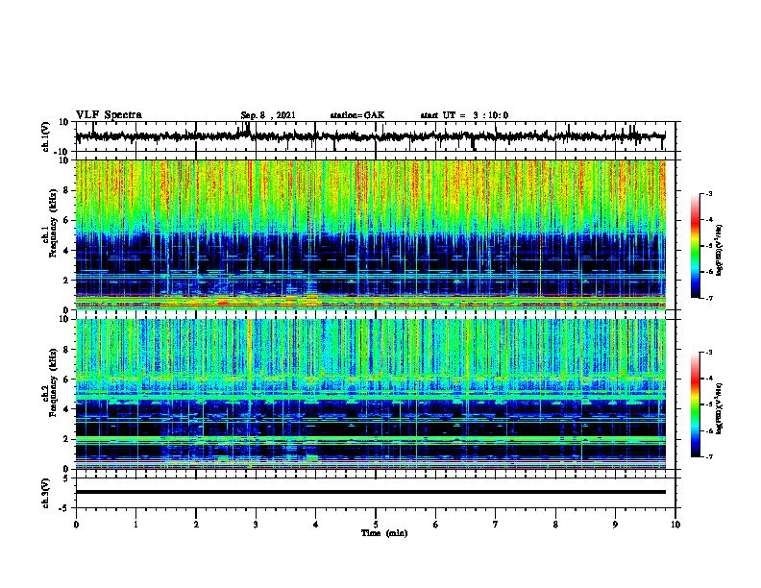Click the time axis tick label '5'
761x588 pixels.
(376, 525)
